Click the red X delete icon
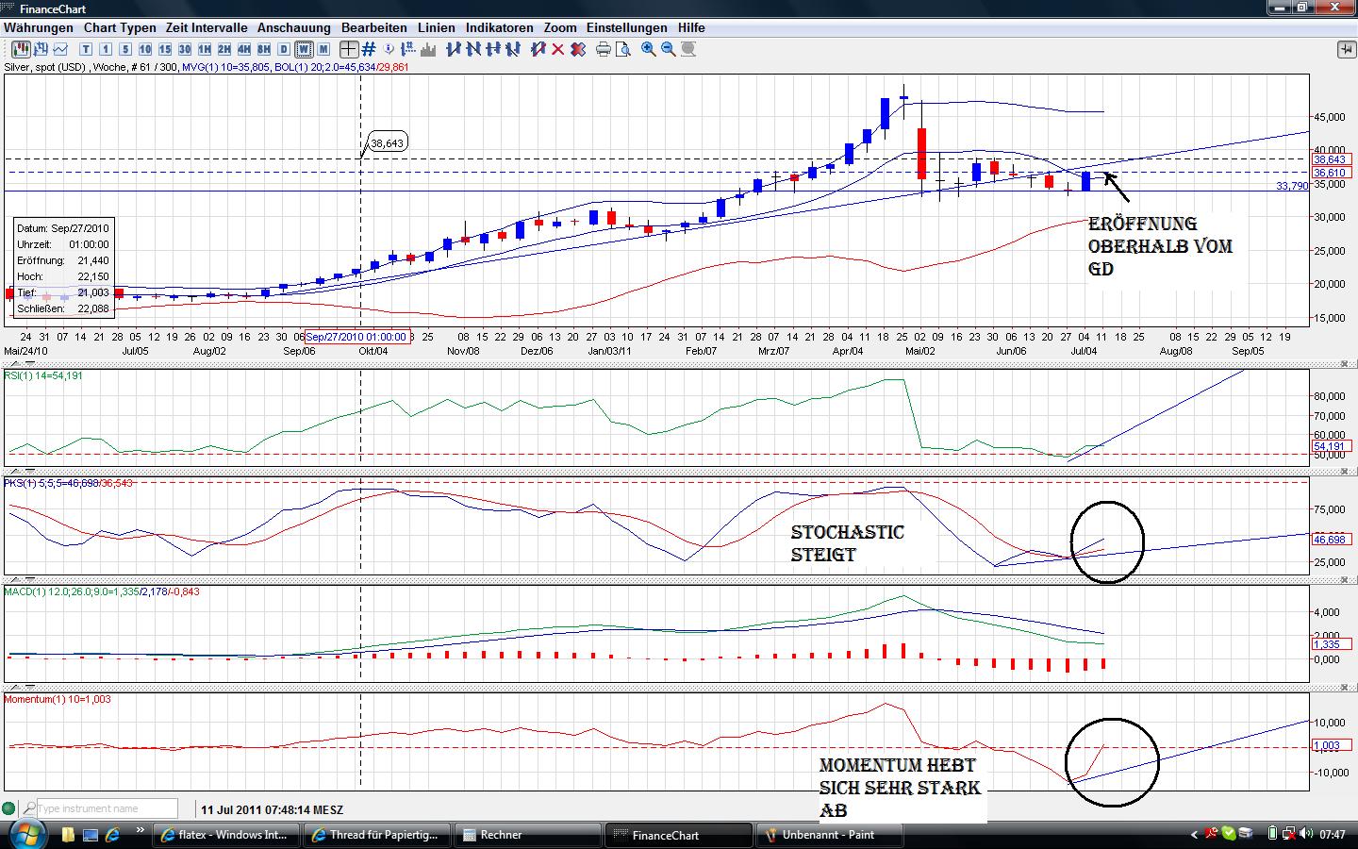 (x=558, y=49)
